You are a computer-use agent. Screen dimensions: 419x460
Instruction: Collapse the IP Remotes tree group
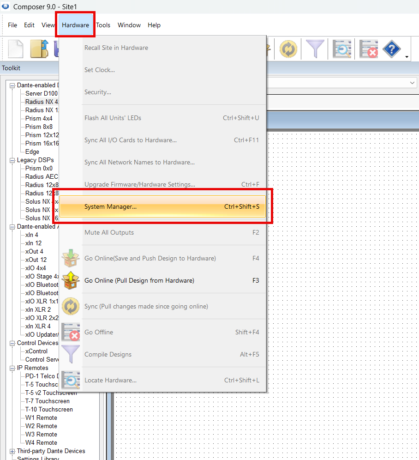tap(12, 369)
